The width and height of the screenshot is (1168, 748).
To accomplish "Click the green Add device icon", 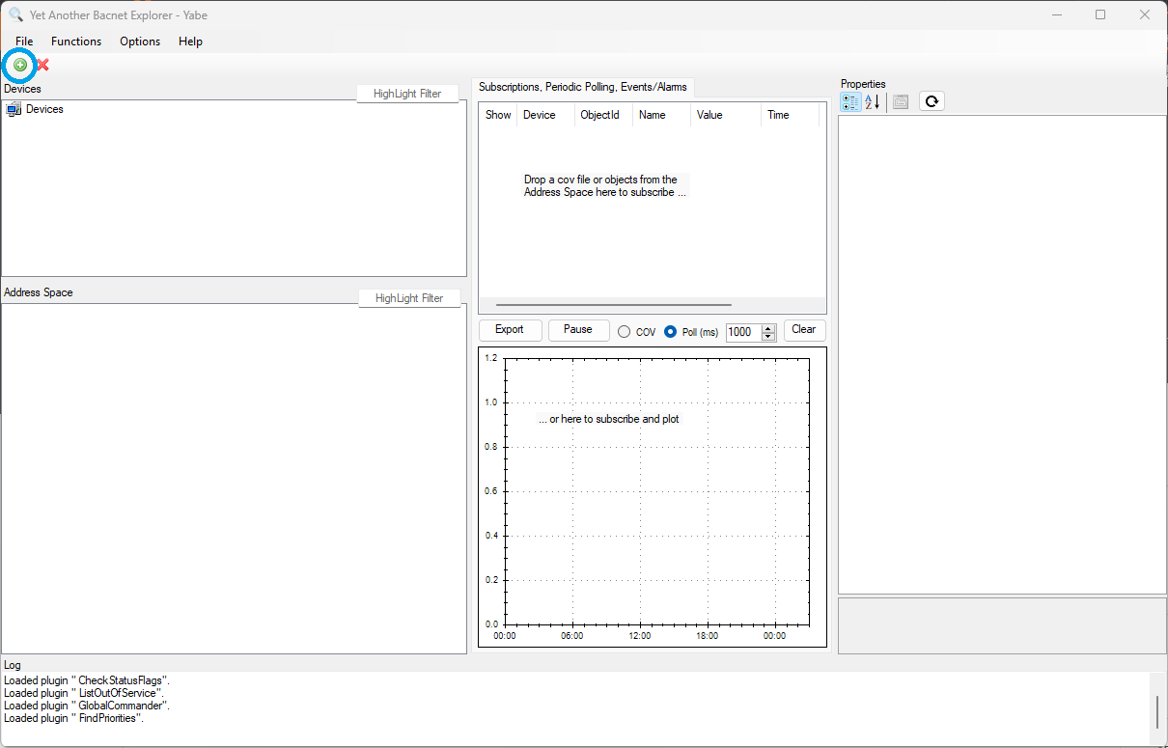I will click(20, 65).
